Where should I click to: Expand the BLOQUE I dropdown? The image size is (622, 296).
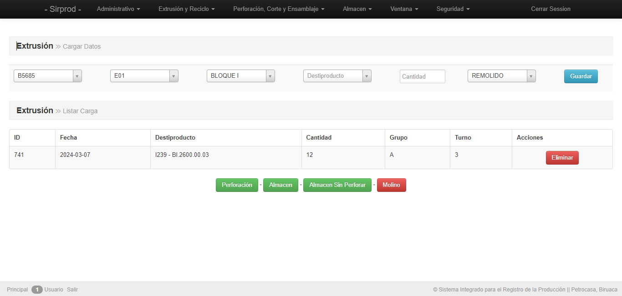pyautogui.click(x=241, y=76)
